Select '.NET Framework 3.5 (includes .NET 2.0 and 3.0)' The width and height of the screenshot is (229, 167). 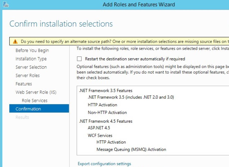[131, 97]
